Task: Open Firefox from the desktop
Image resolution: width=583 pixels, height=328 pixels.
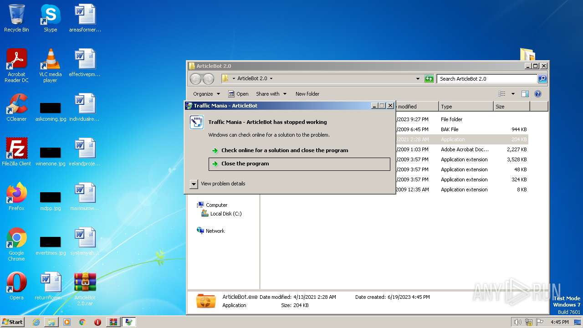Action: (x=16, y=197)
